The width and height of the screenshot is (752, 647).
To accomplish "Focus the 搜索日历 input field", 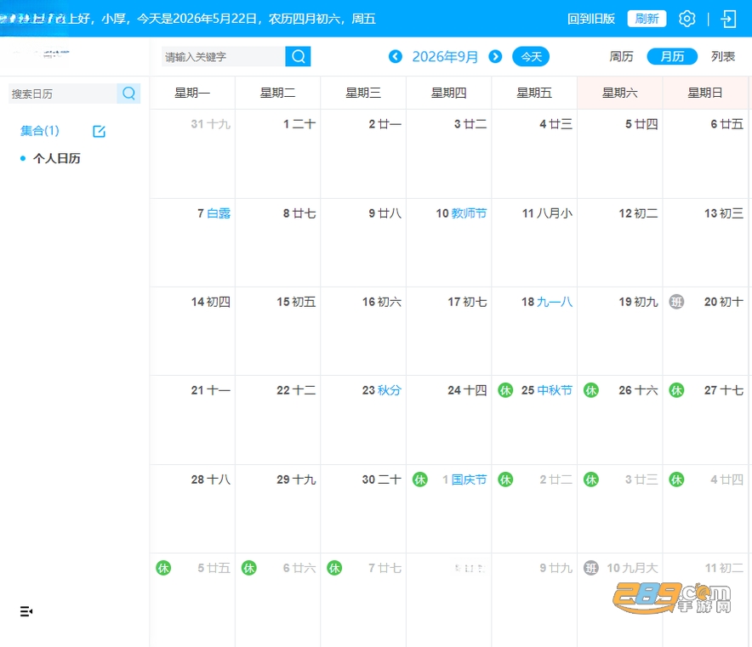I will tap(63, 94).
